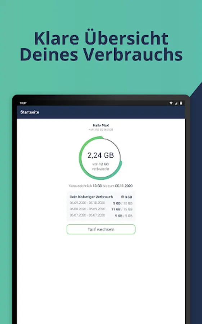Click the '2,24 GB' usage value
Image resolution: width=202 pixels, height=324 pixels.
[x=101, y=155]
